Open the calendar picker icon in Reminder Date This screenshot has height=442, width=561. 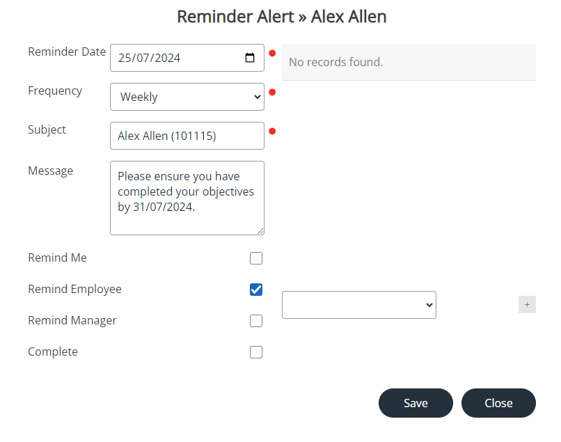point(250,58)
